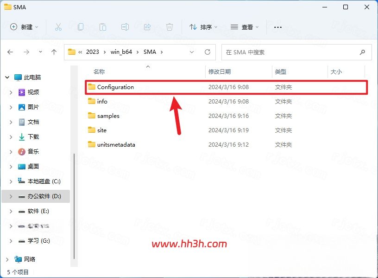This screenshot has width=378, height=278.
Task: Click the Paste clipboard icon
Action: [x=103, y=27]
